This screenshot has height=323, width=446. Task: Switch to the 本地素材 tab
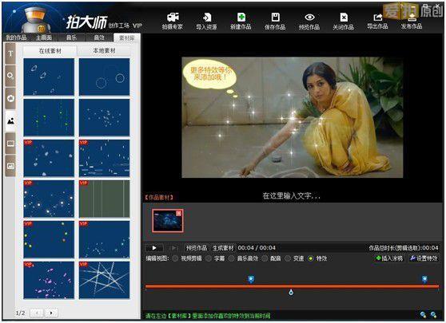pos(104,50)
